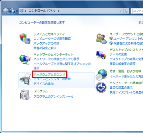Click プログラムのアンインストール link
143x133 pixels.
[53, 96]
